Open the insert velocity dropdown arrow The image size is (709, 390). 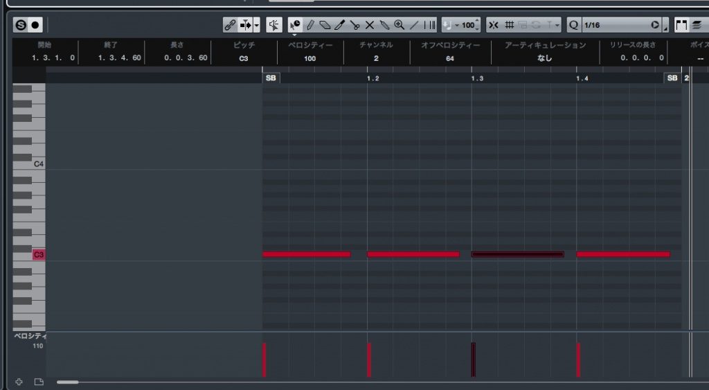[x=457, y=26]
